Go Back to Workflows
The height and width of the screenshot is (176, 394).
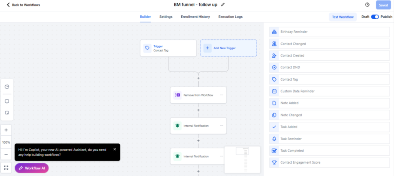point(23,5)
